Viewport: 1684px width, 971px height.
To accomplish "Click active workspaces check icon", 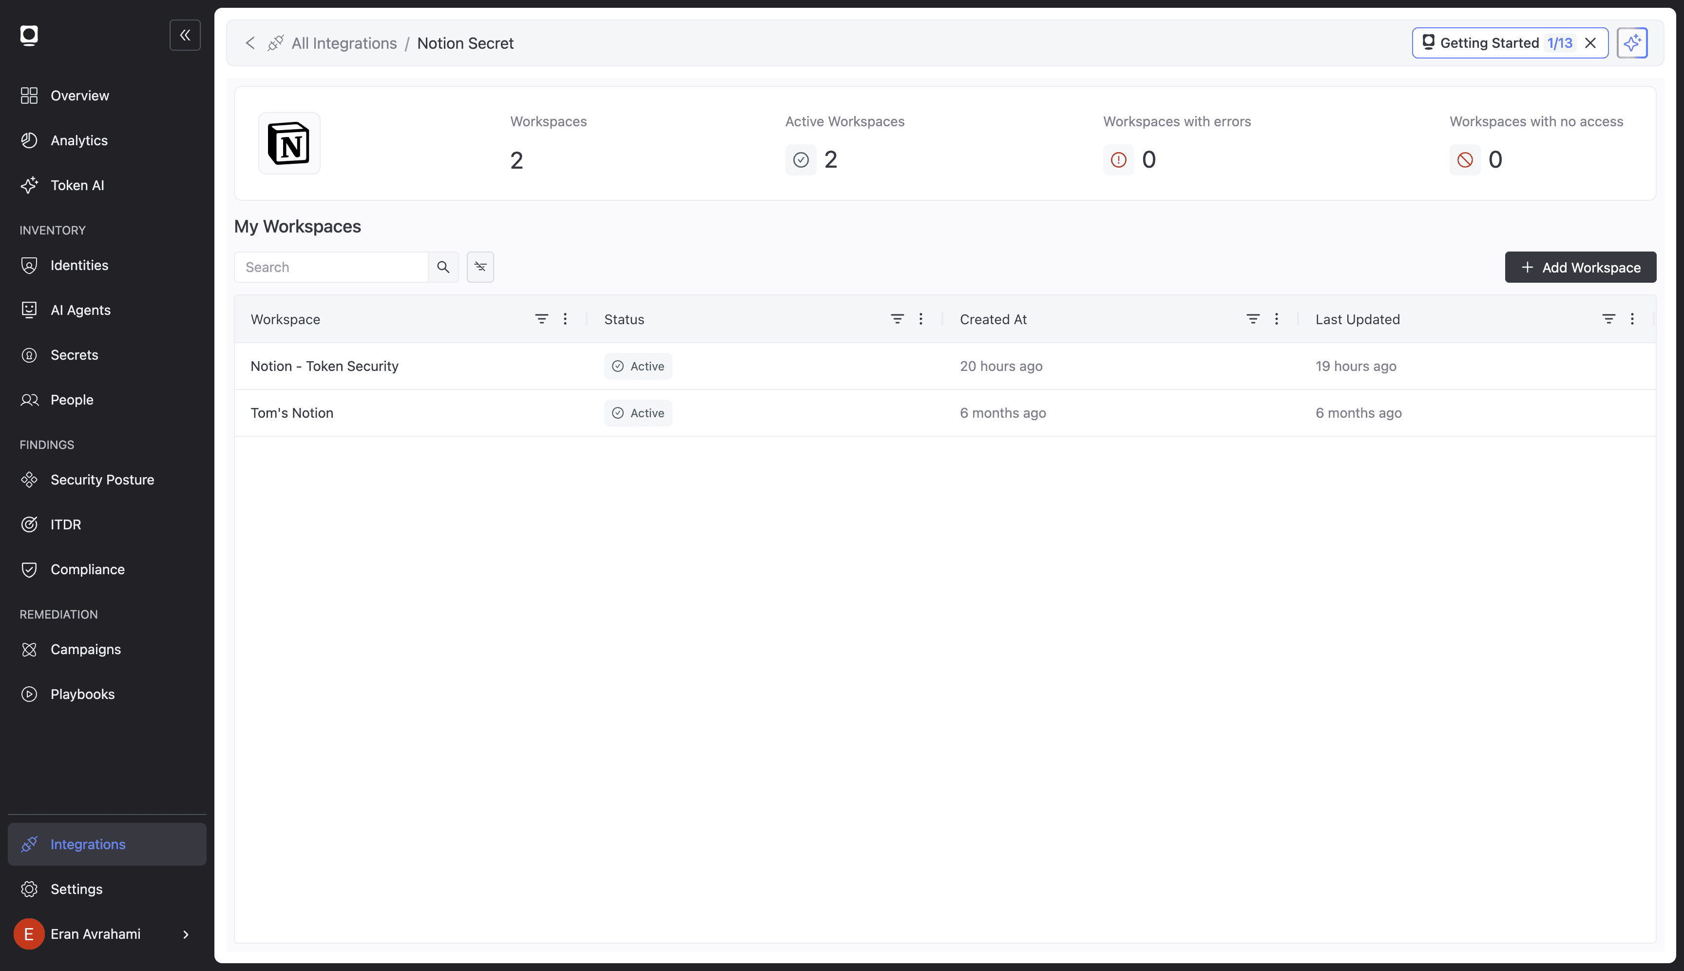I will (x=801, y=159).
